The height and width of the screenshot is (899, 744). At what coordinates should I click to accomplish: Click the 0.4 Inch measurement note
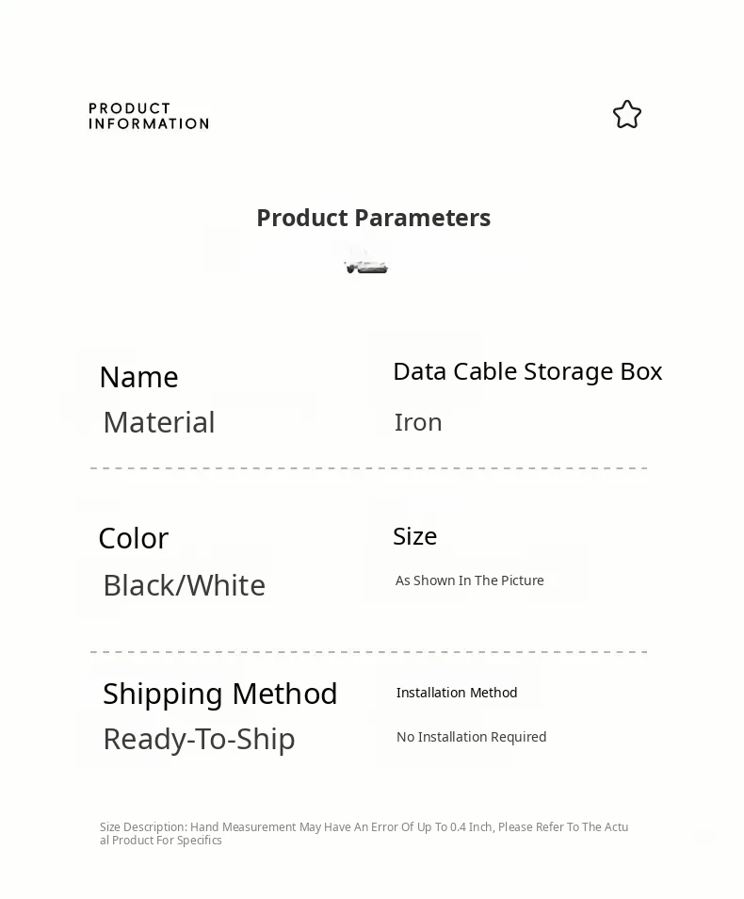(x=471, y=827)
